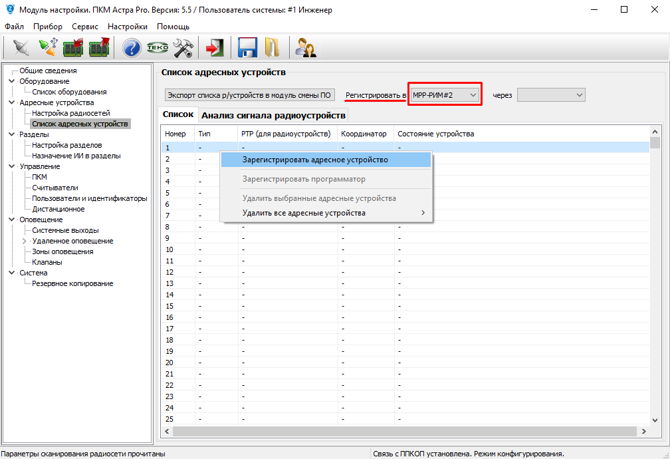Select Настройка радиосетей in the tree

71,113
